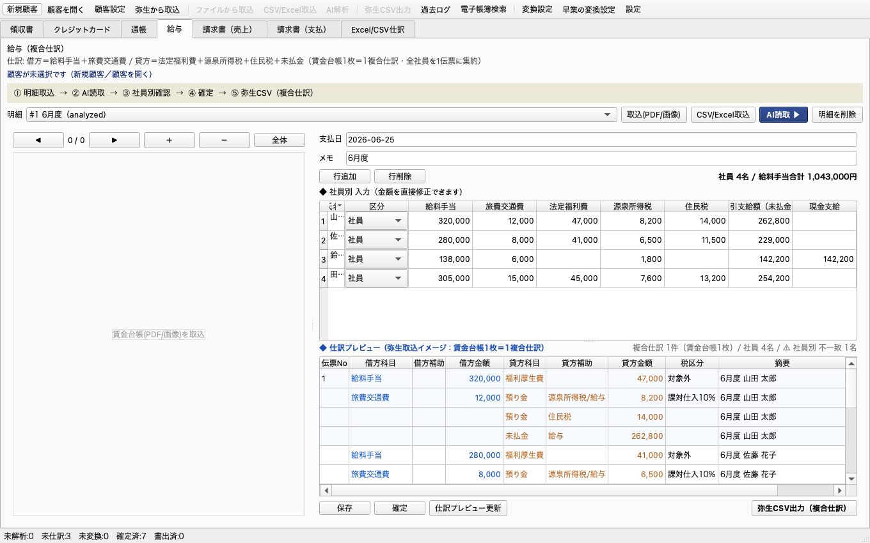
Task: Open 早業の変換設定 menu item
Action: click(x=589, y=10)
